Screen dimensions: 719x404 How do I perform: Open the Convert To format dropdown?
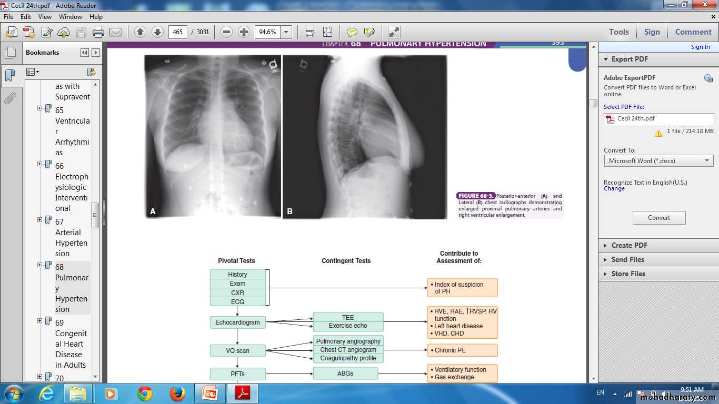(x=658, y=161)
